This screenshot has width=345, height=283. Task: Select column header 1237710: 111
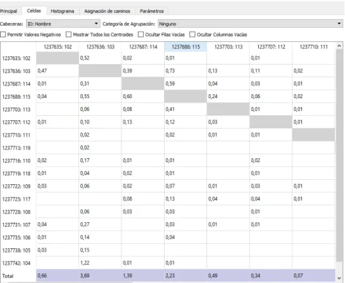click(x=314, y=47)
